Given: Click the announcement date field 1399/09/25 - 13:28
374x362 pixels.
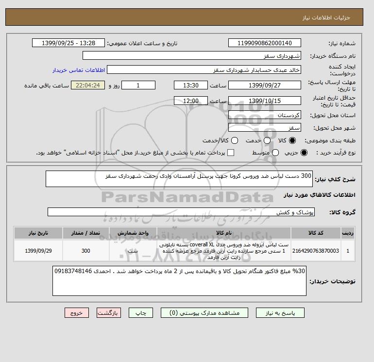Looking at the screenshot, I should click(68, 43).
